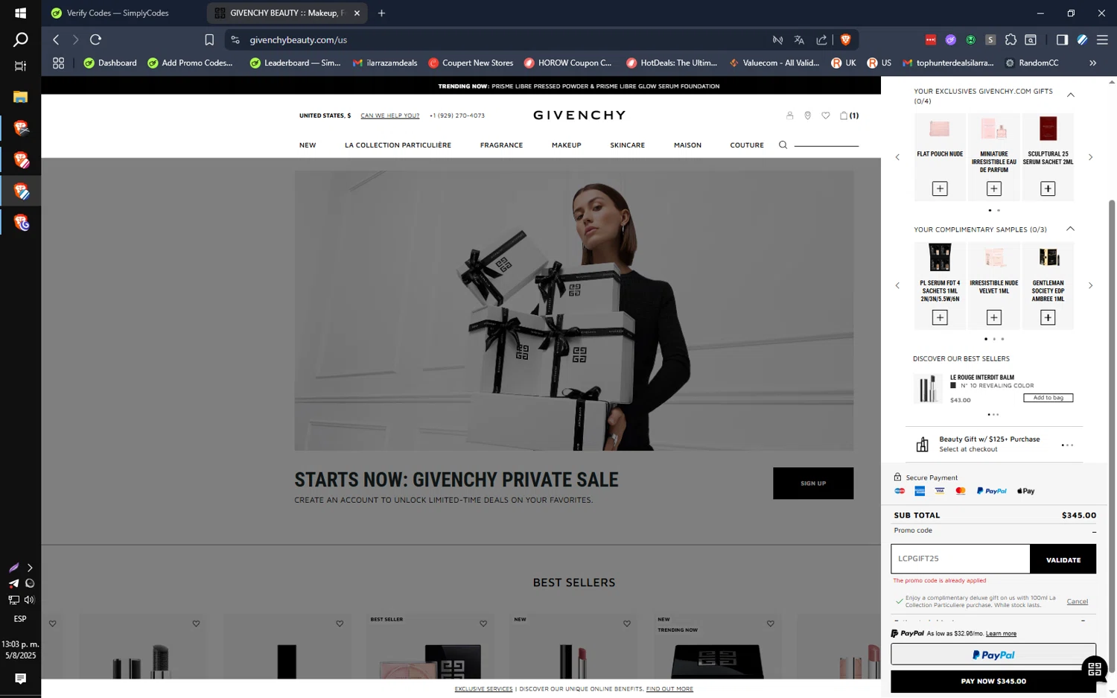Add Le Rouge Interdit Balm to bag
This screenshot has width=1117, height=698.
coord(1048,398)
